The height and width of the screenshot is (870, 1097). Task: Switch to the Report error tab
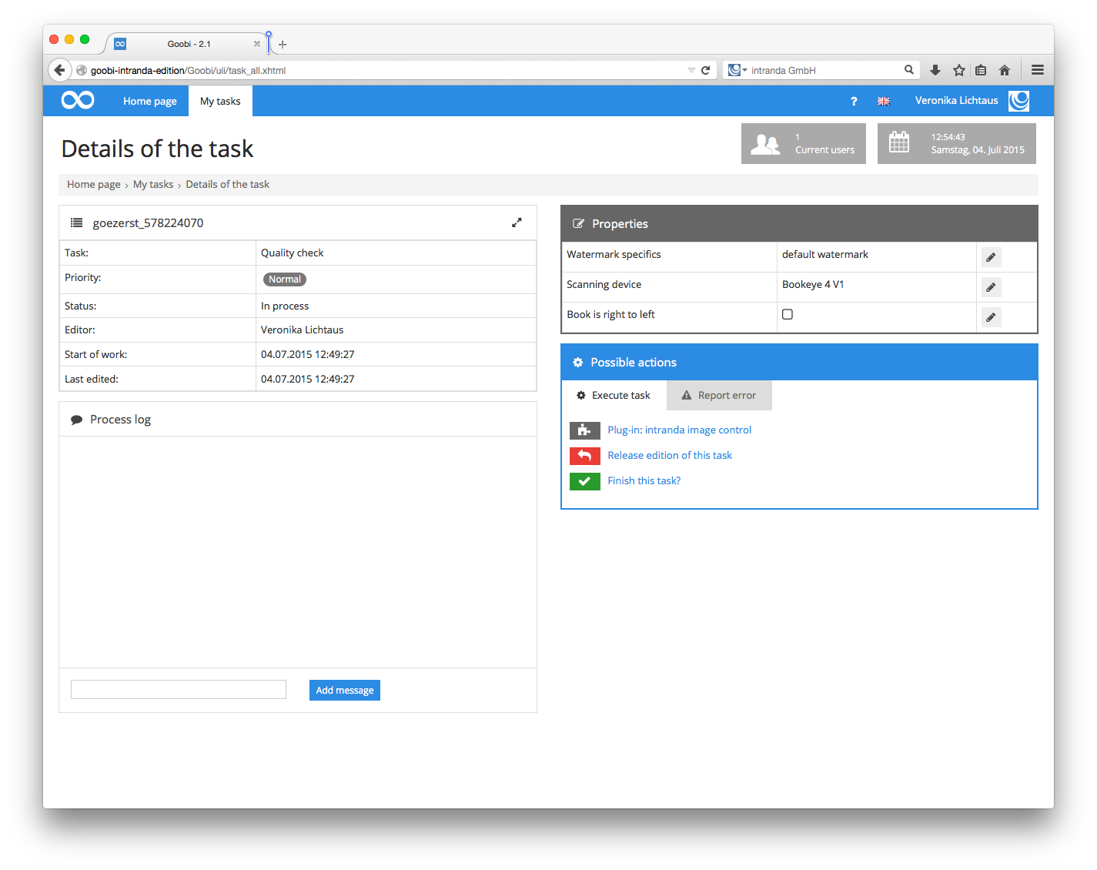719,395
